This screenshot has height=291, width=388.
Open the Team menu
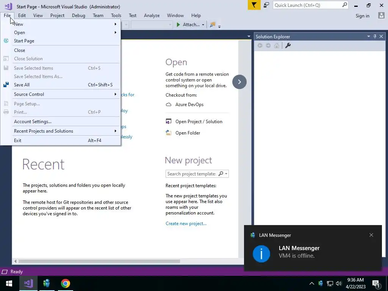pos(98,15)
